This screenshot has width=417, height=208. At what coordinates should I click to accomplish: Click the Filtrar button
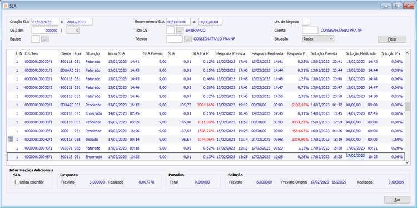click(393, 39)
